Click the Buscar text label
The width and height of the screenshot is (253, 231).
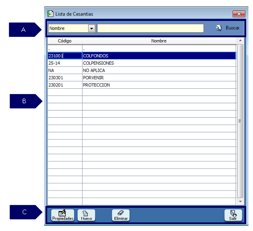click(233, 28)
